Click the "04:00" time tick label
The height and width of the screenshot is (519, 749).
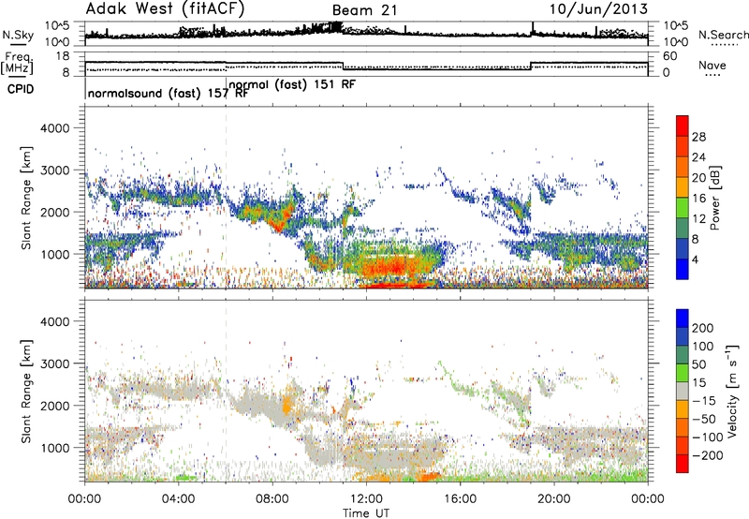[178, 499]
